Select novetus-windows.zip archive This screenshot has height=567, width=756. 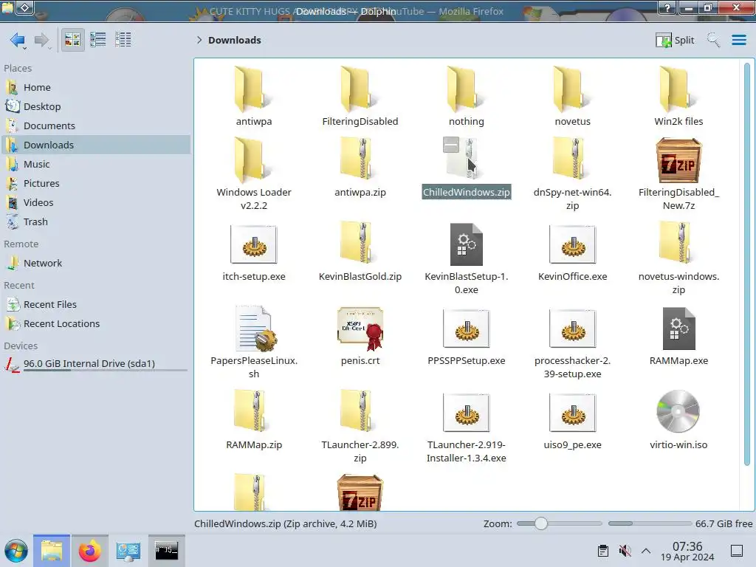tap(678, 258)
